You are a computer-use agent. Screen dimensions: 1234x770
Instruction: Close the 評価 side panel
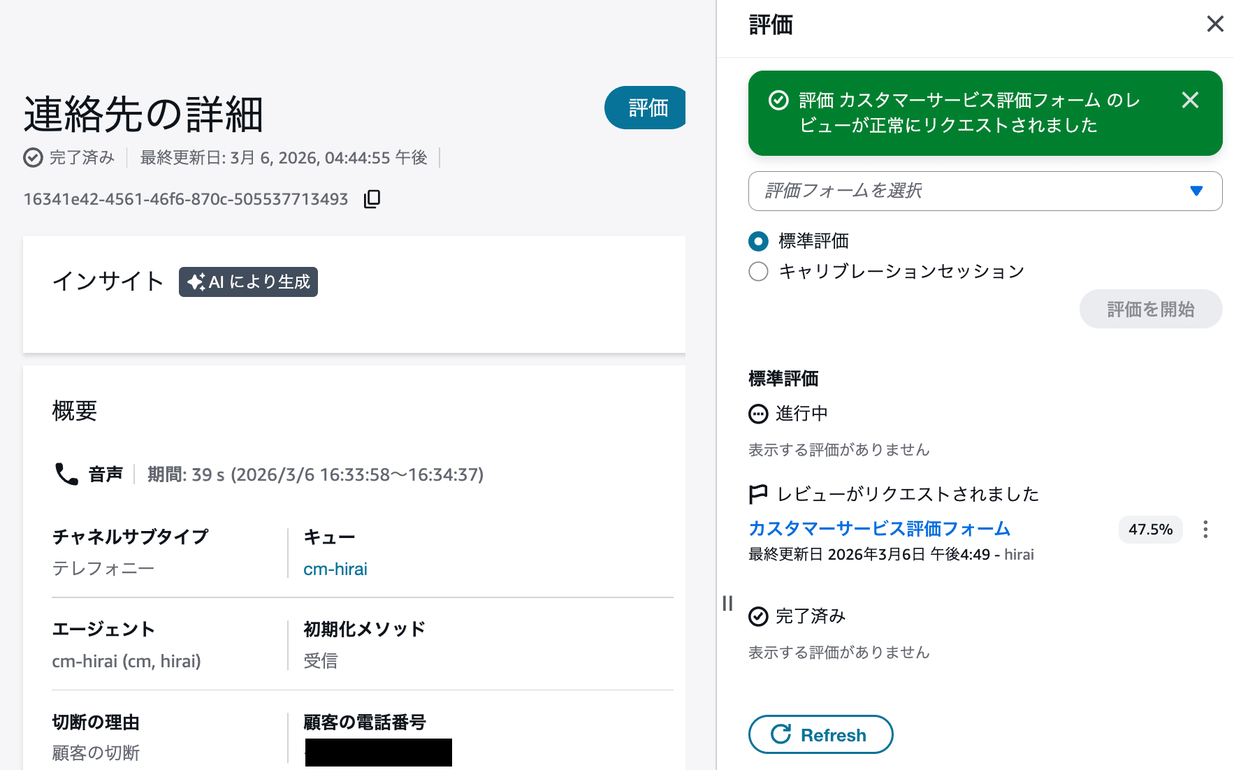pos(1215,24)
